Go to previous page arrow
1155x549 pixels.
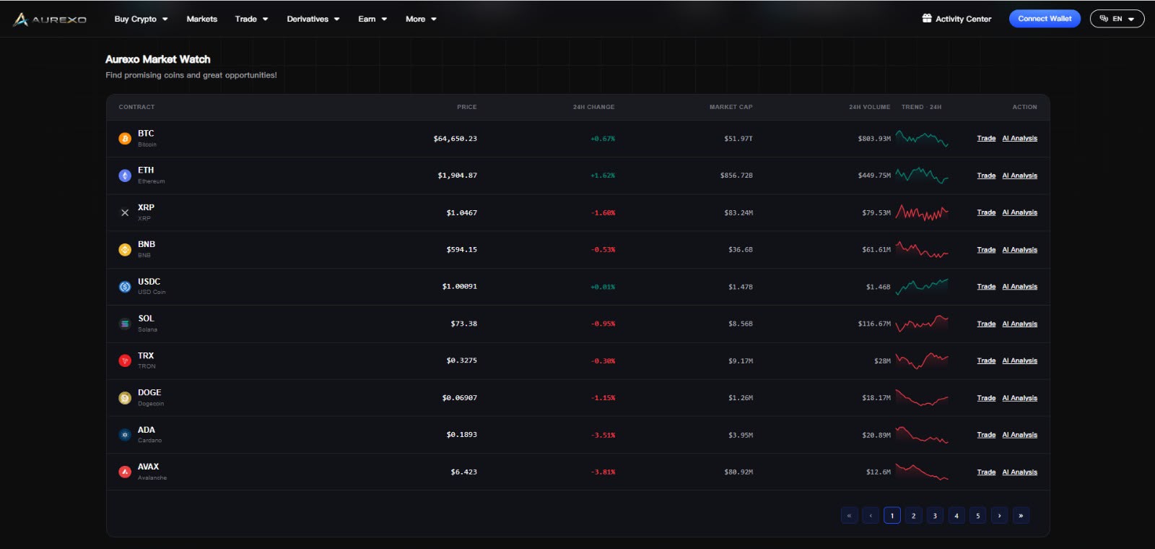tap(871, 516)
